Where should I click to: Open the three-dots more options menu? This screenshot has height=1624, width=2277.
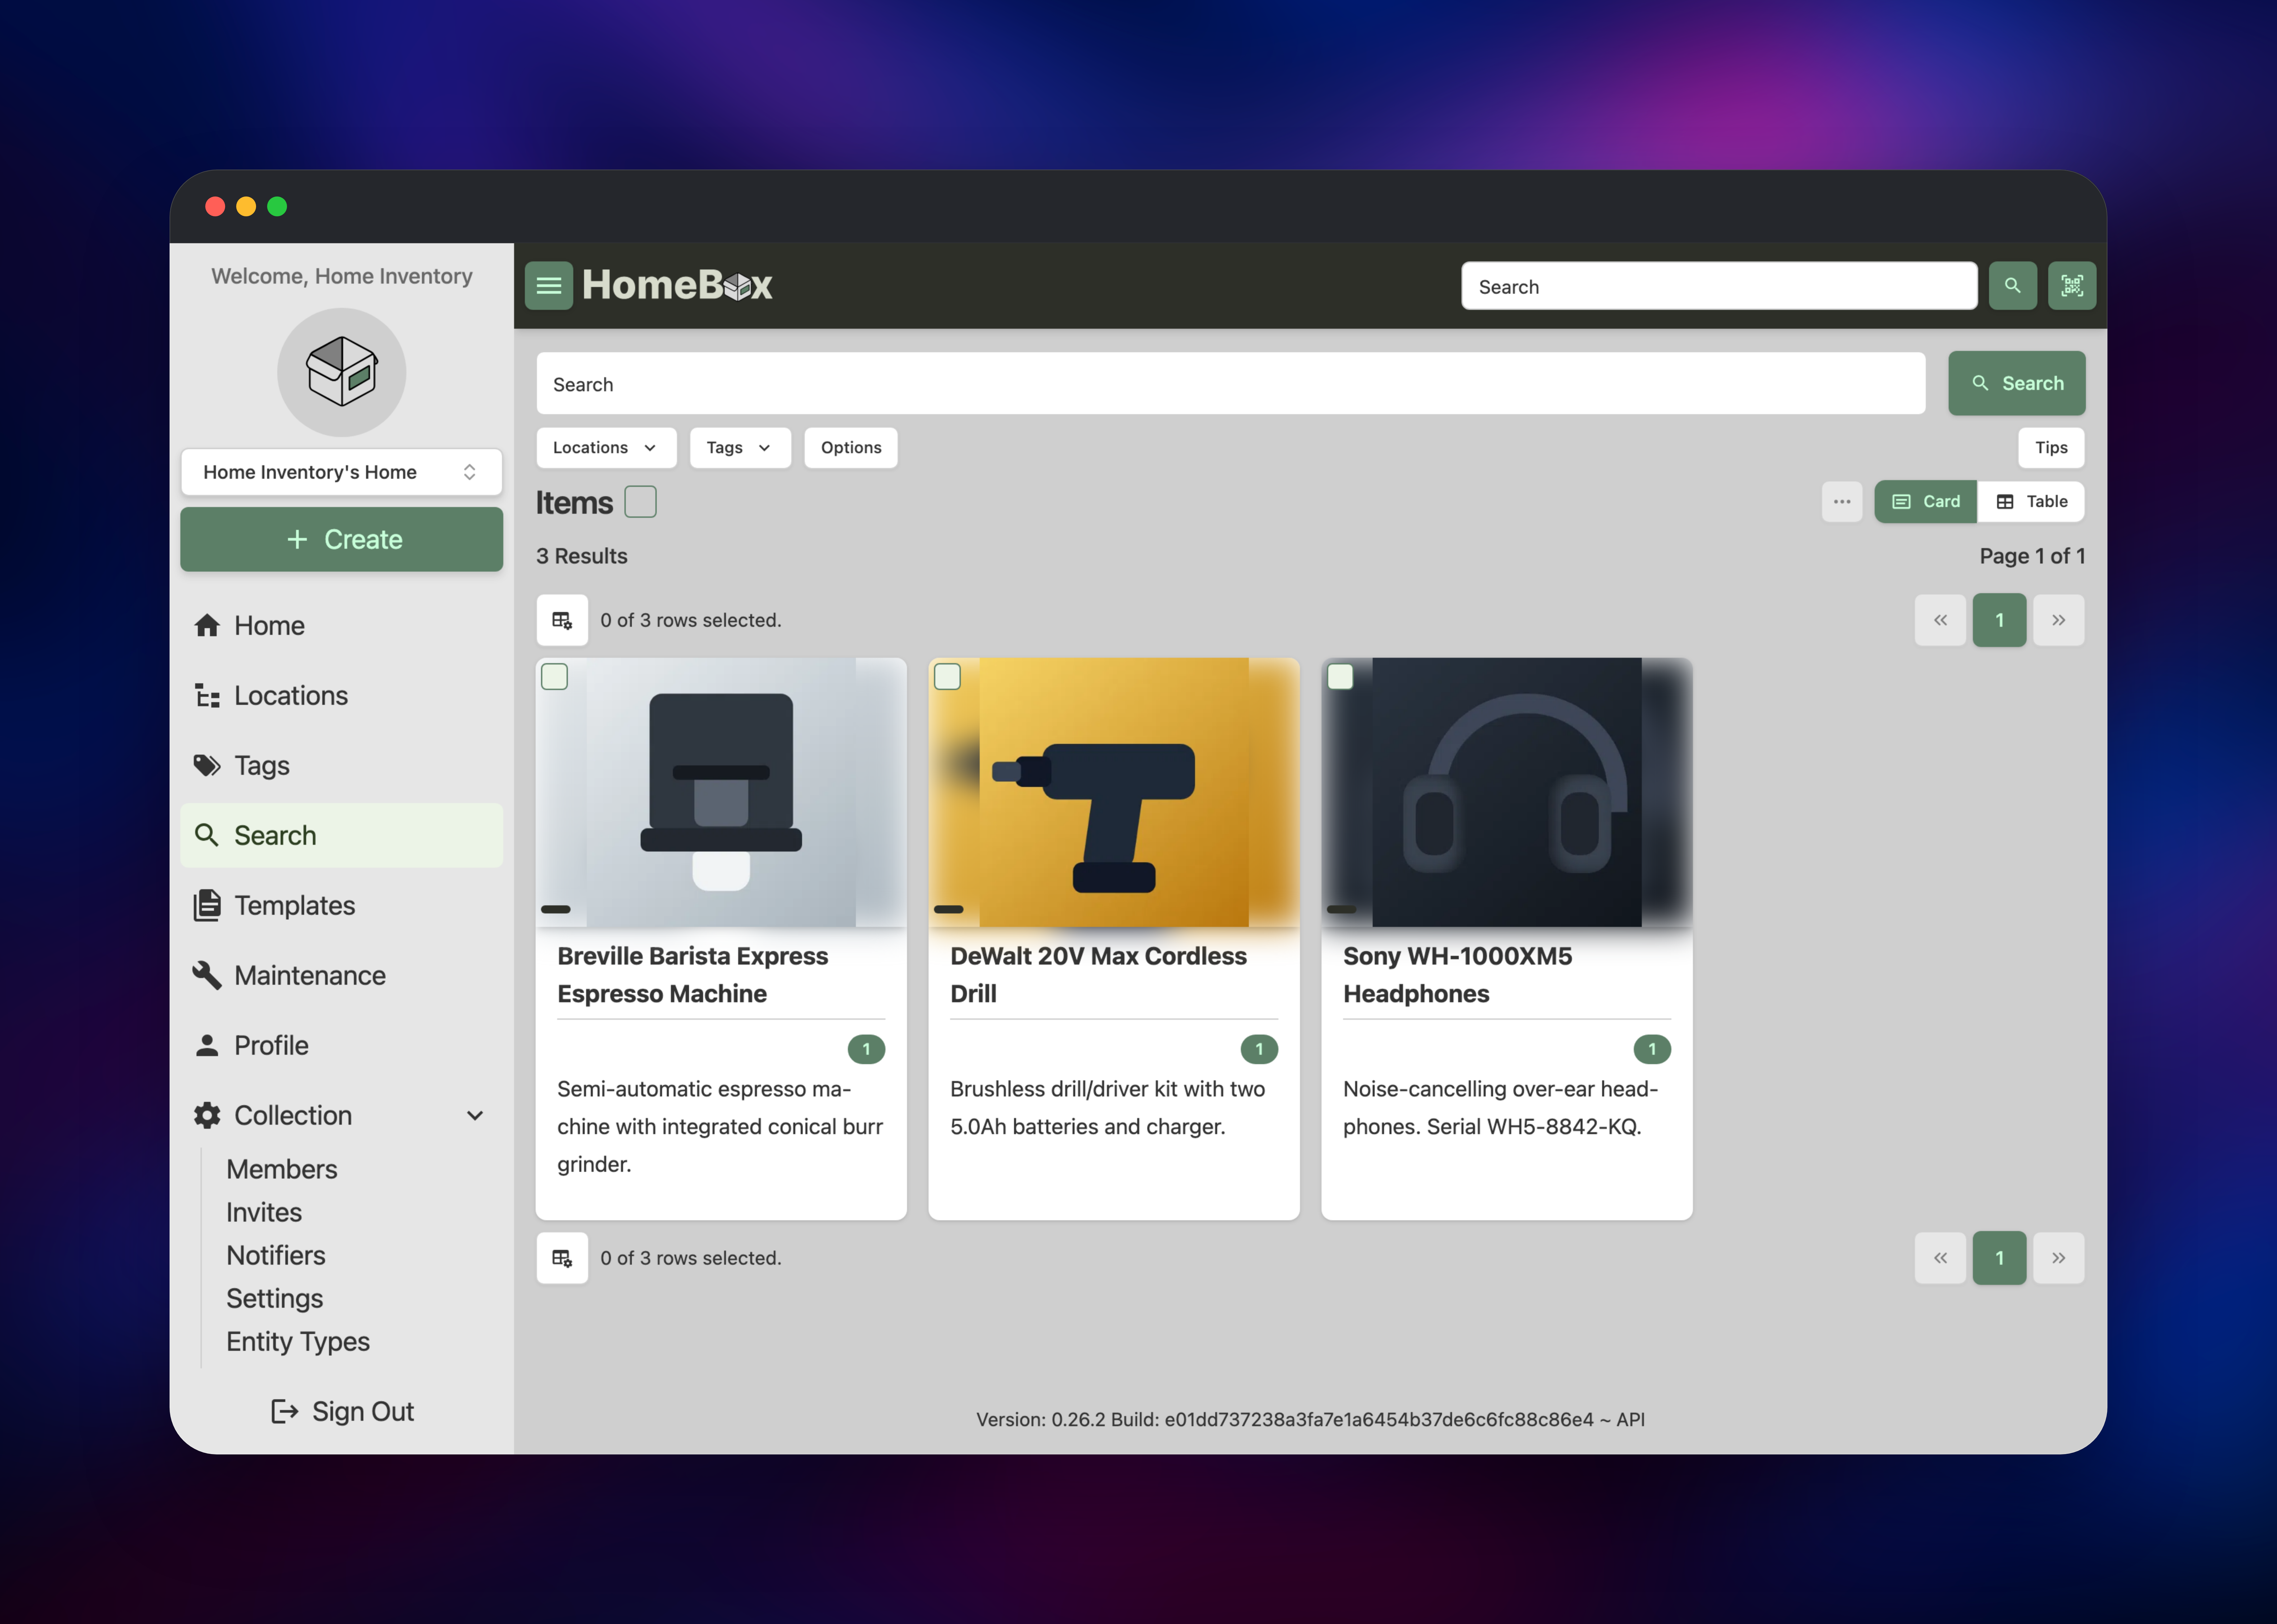[1842, 502]
